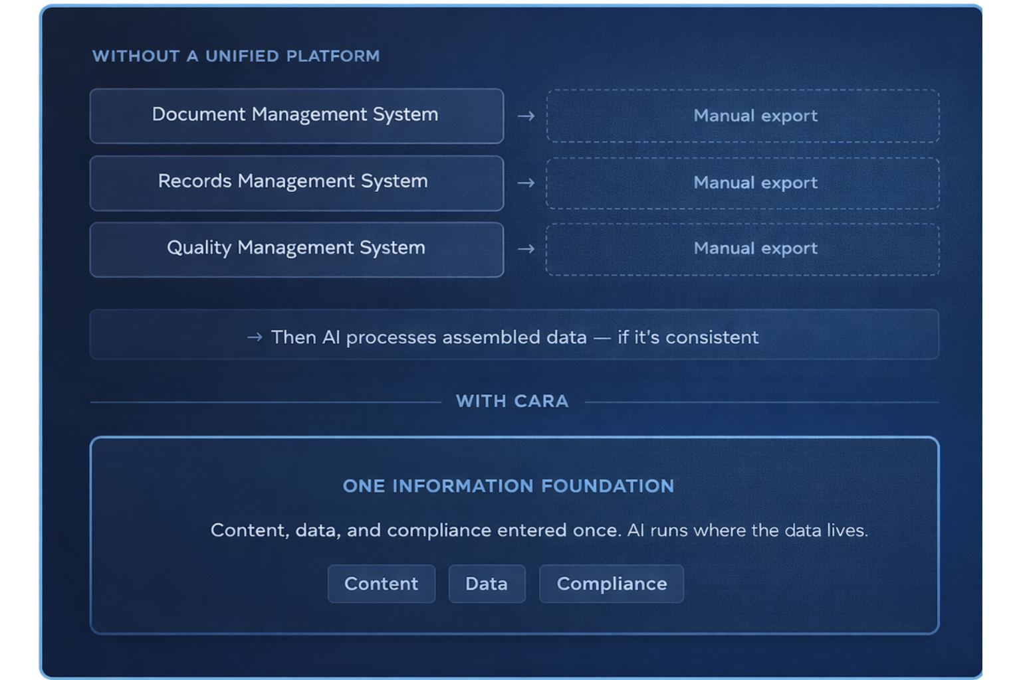Click divider line left of WITH CARA
Viewport: 1021px width, 680px height.
[x=266, y=402]
